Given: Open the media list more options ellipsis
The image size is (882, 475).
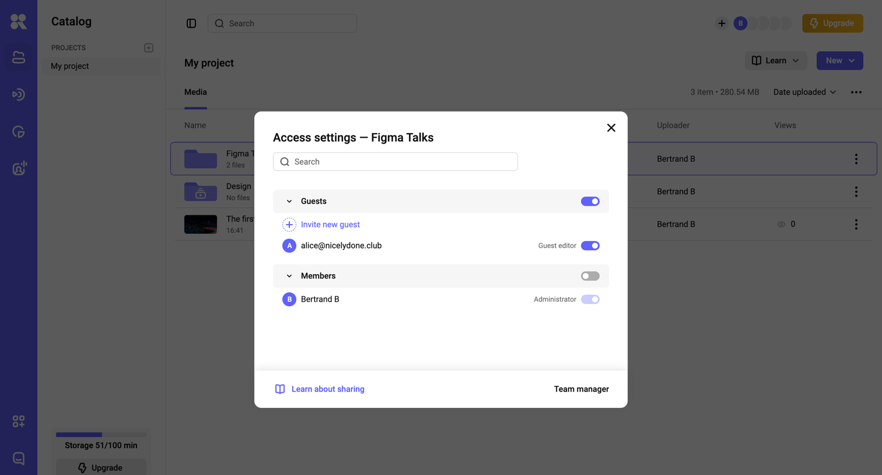Looking at the screenshot, I should (856, 92).
